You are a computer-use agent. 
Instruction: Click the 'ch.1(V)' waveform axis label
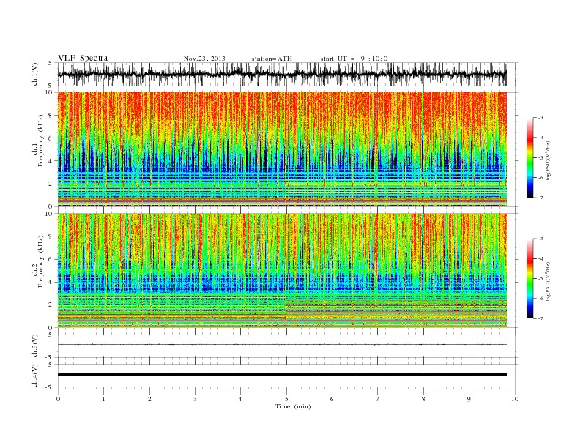(35, 74)
